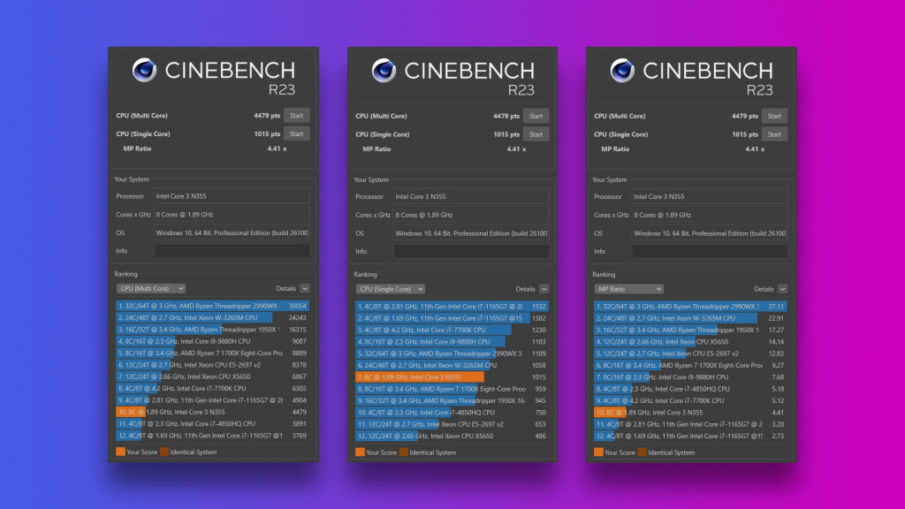Click the gray Identical System square in left window
The width and height of the screenshot is (905, 509).
point(165,452)
